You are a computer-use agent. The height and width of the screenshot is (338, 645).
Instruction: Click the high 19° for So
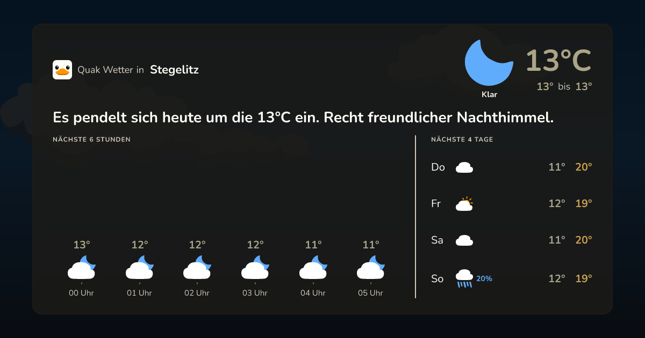pos(584,279)
